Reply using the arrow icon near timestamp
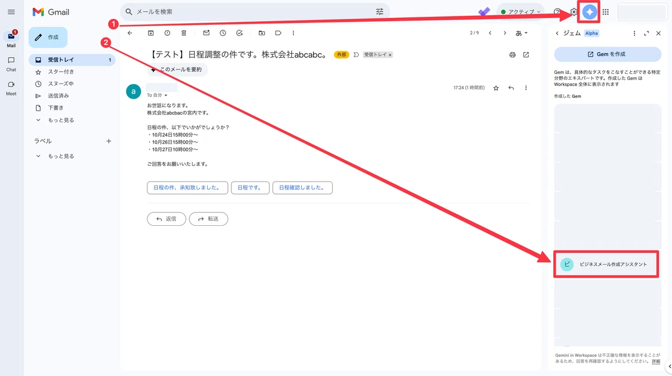This screenshot has height=376, width=672. coord(511,88)
